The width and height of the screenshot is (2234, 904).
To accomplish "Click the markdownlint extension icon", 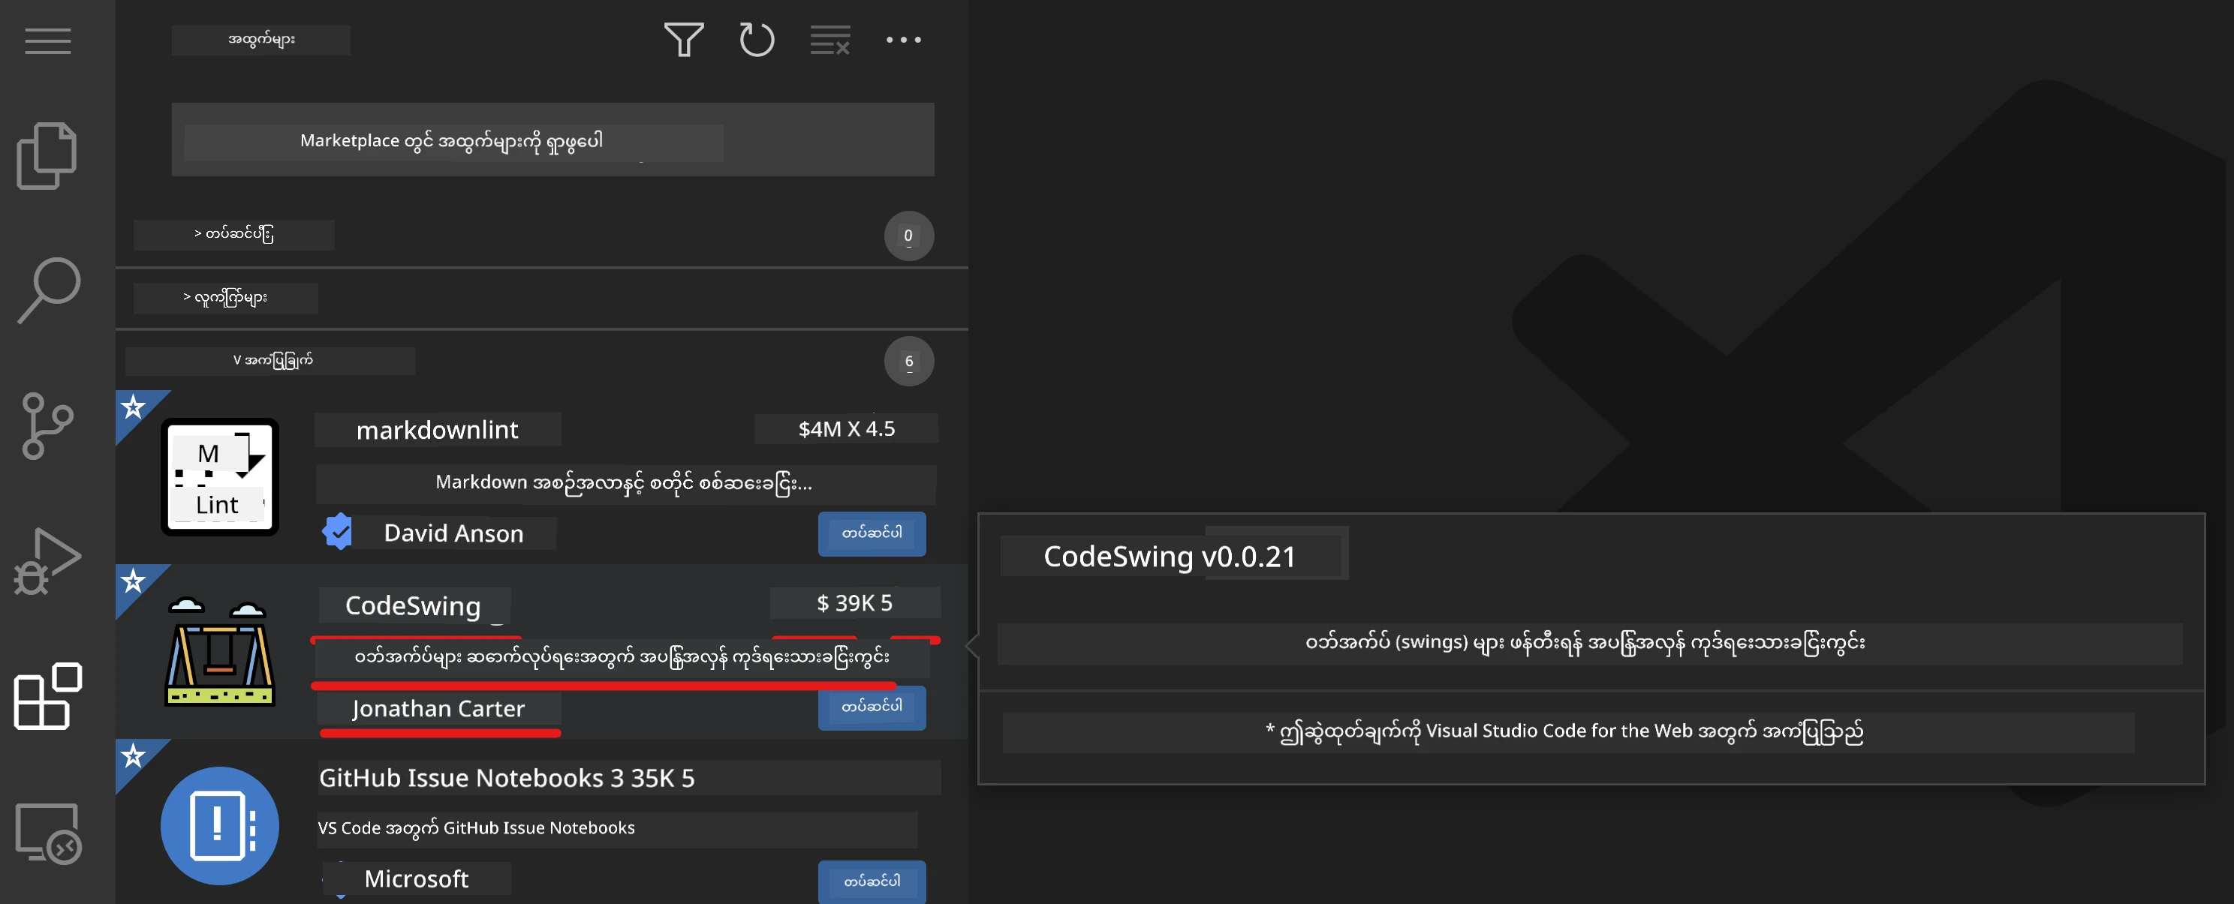I will 219,476.
